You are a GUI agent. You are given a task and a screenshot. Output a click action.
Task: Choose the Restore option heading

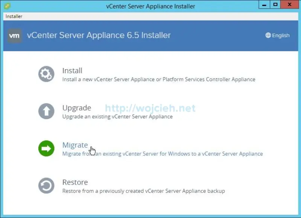75,182
